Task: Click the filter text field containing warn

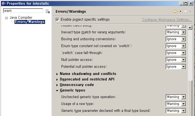Action: pos(23,11)
